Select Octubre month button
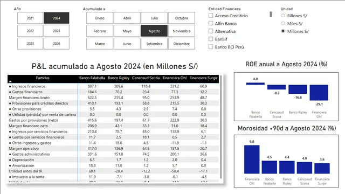 point(182,18)
